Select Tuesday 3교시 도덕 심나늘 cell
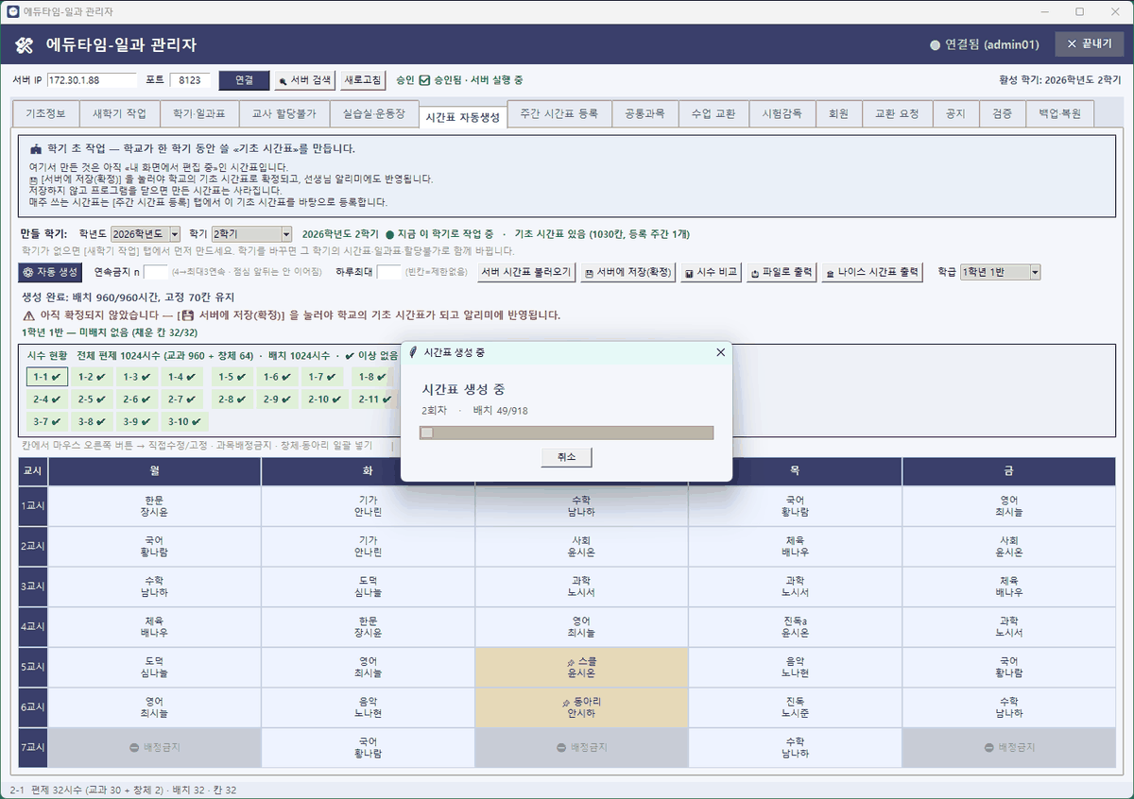Viewport: 1134px width, 799px height. pyautogui.click(x=369, y=586)
